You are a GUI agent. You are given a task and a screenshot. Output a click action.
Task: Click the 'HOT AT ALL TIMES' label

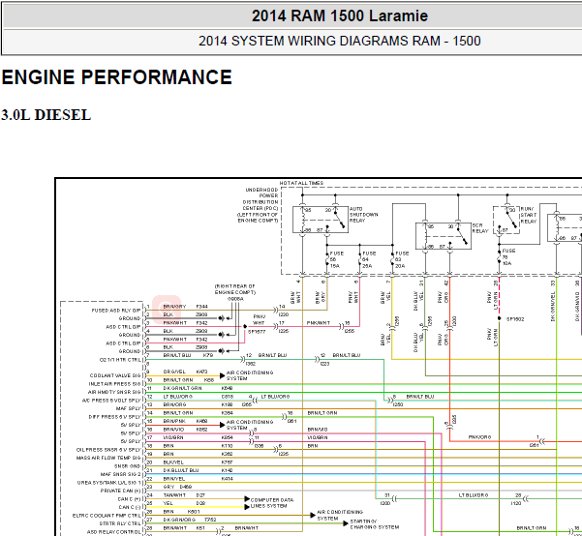click(x=301, y=183)
